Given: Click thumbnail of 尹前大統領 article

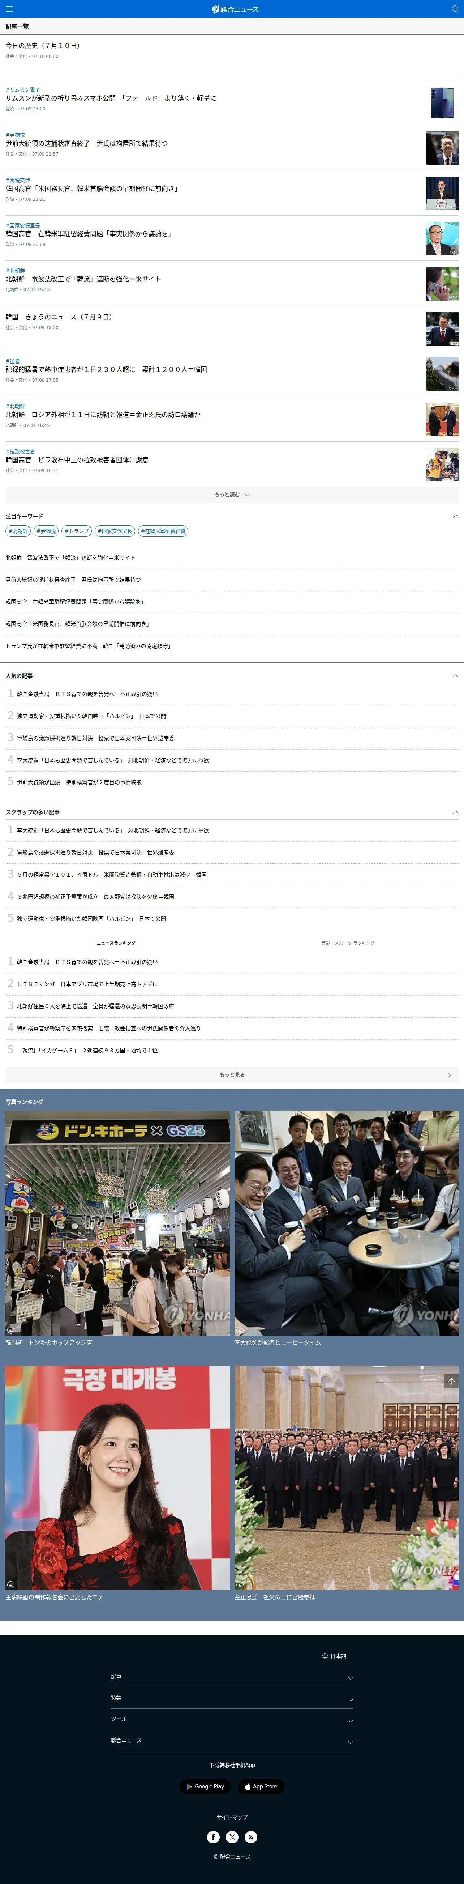Looking at the screenshot, I should (442, 148).
